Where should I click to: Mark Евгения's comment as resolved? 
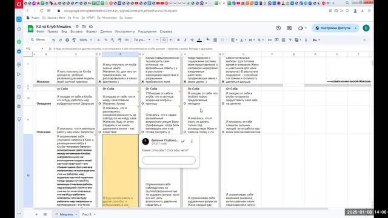tap(183, 141)
